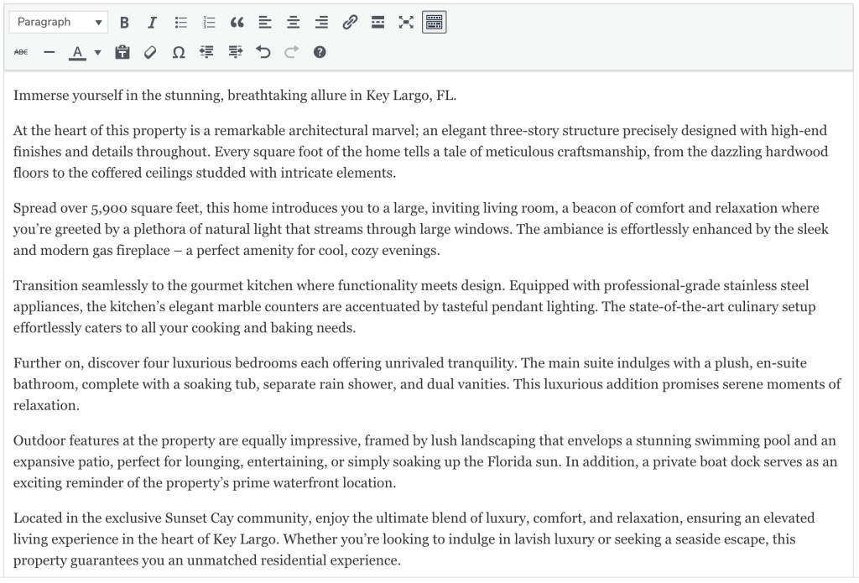
Task: Align text left
Action: pos(265,23)
